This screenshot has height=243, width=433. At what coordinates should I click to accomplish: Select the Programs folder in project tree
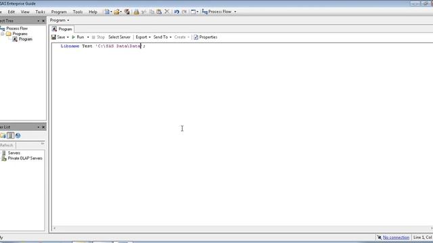click(20, 34)
